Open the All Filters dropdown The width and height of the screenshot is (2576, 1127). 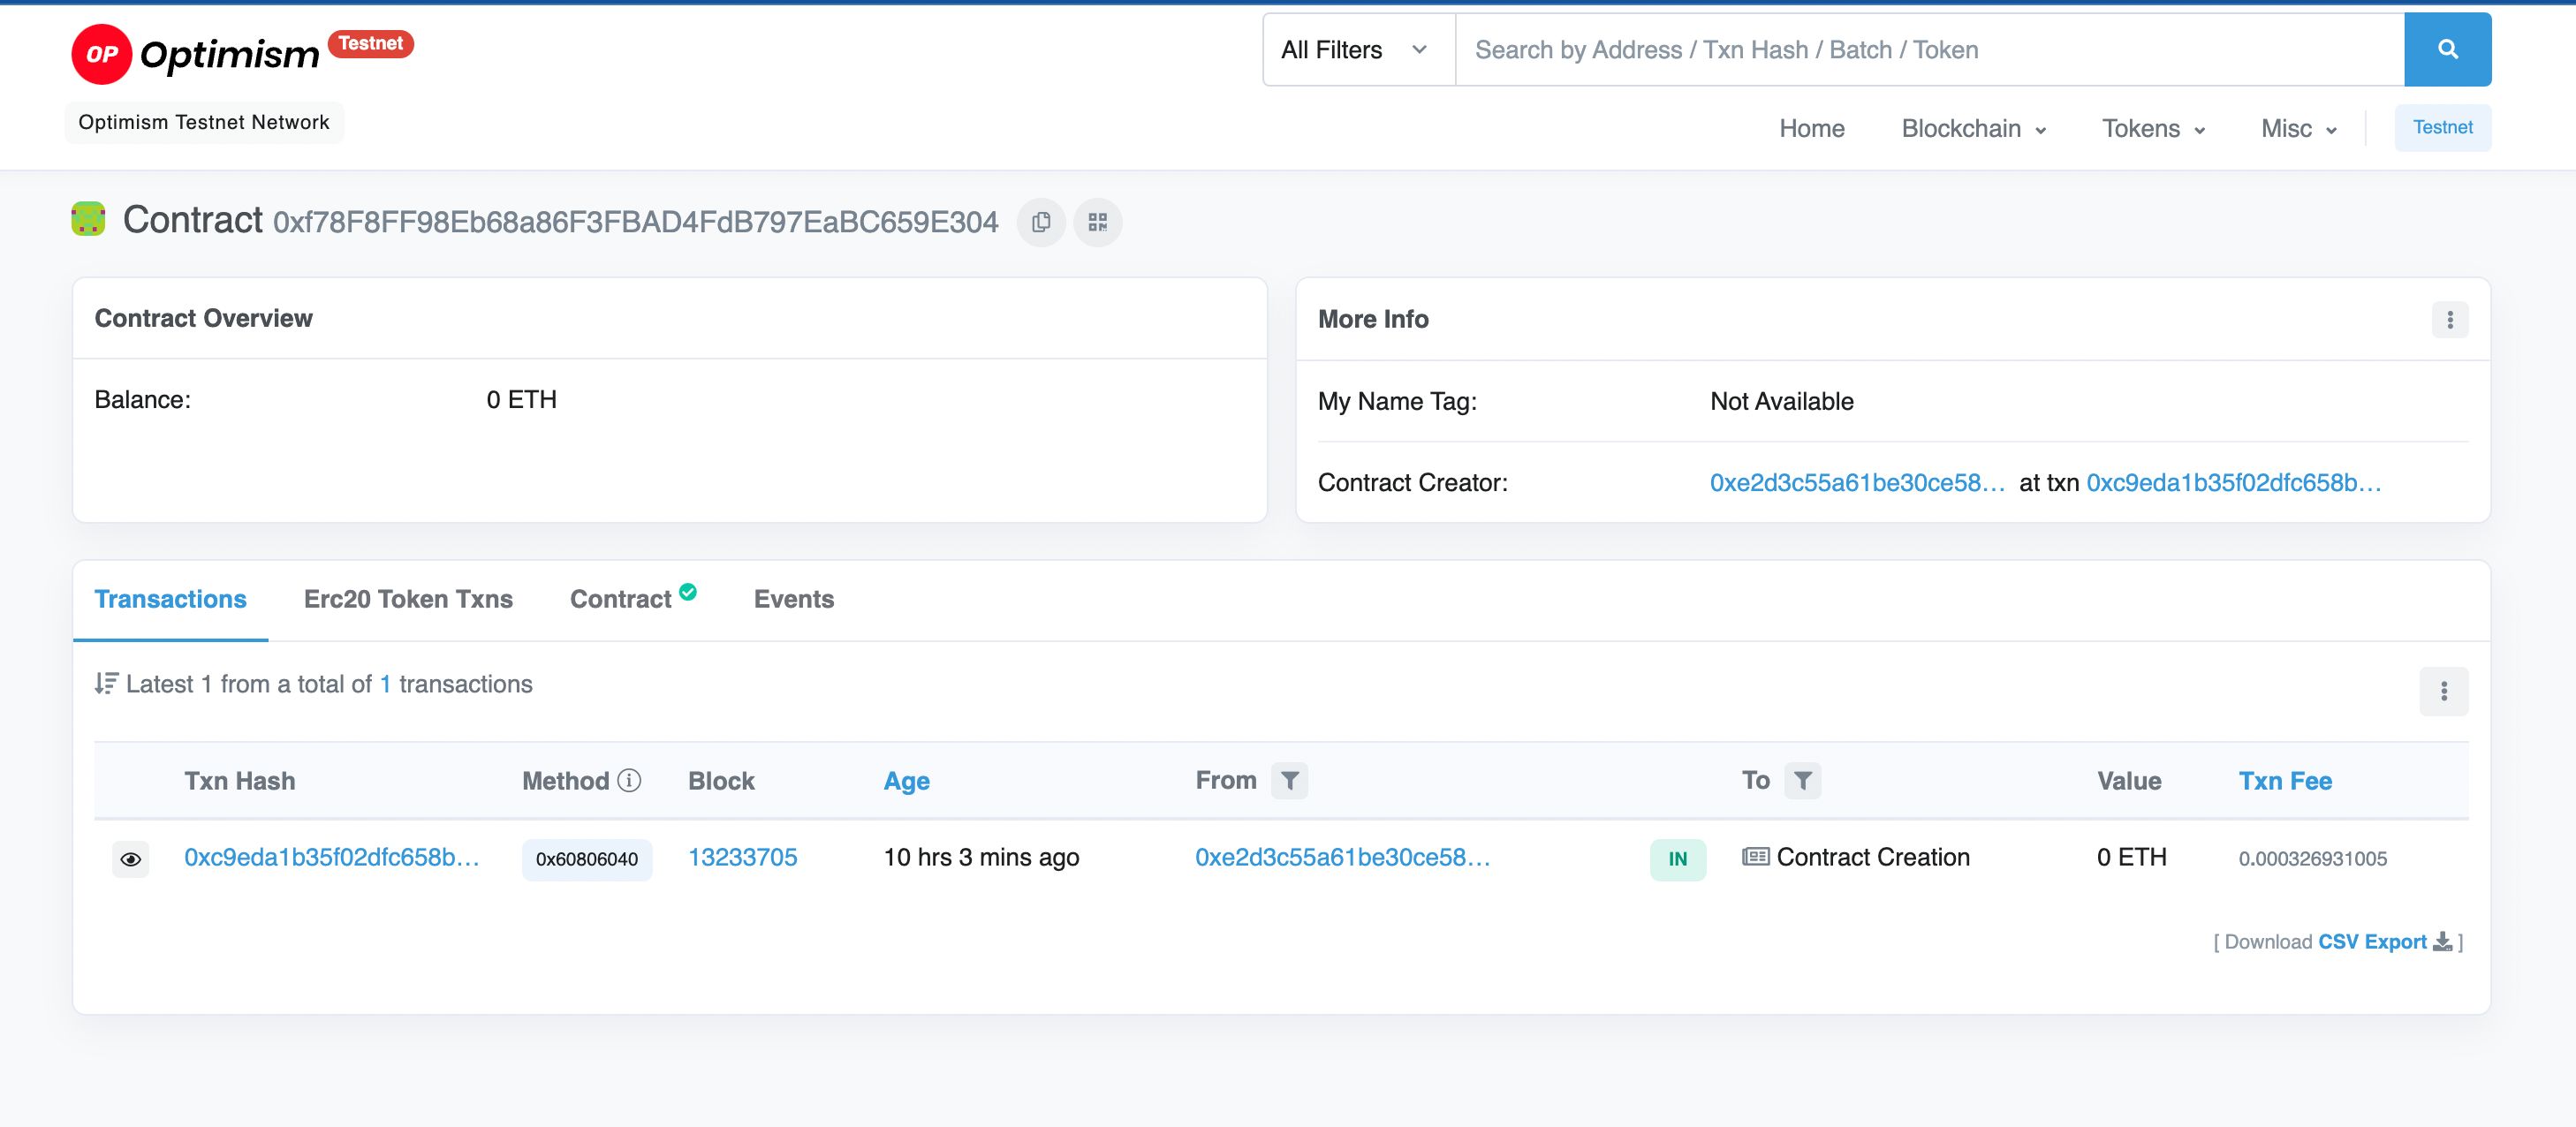[1358, 49]
